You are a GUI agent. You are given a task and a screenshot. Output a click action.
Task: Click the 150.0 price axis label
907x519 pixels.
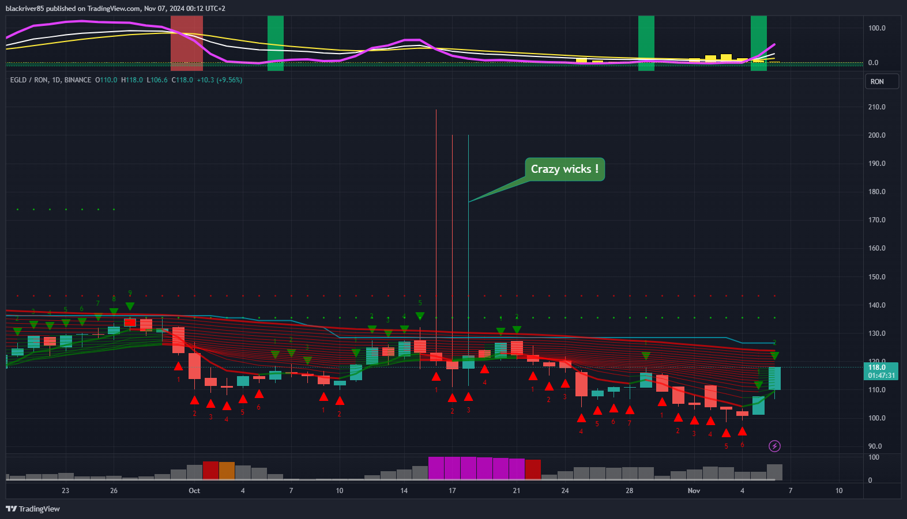[876, 277]
